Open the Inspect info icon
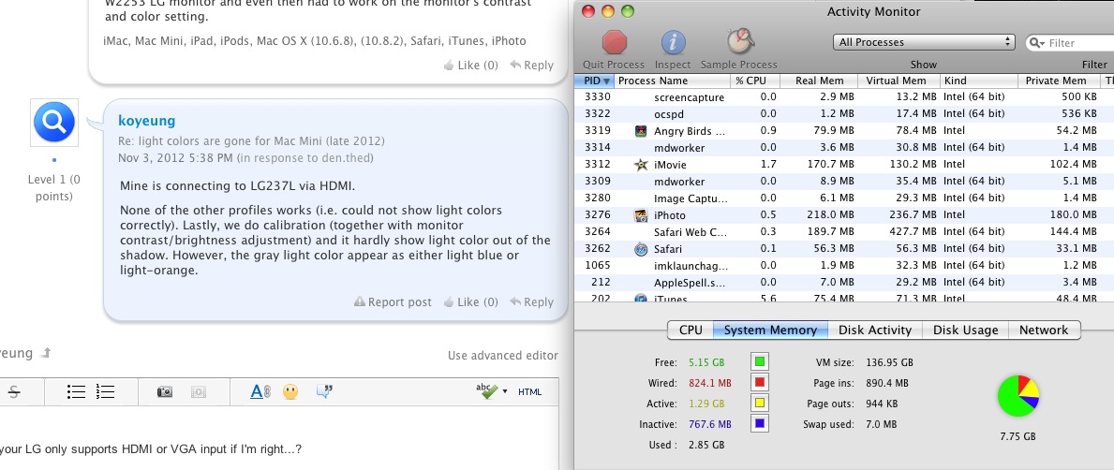1114x470 pixels. coord(672,42)
